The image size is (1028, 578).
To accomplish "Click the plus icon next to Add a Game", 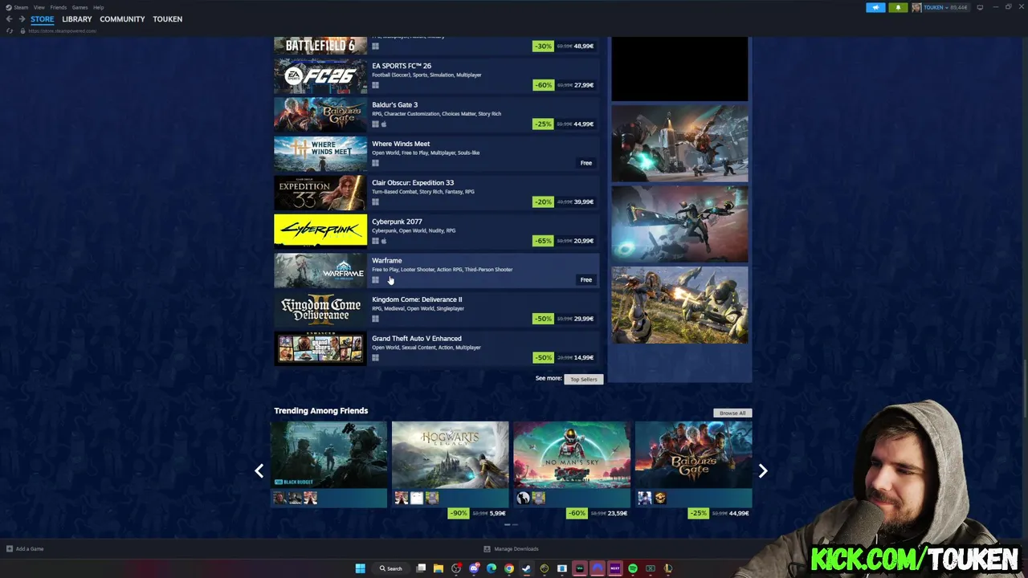I will [x=10, y=549].
